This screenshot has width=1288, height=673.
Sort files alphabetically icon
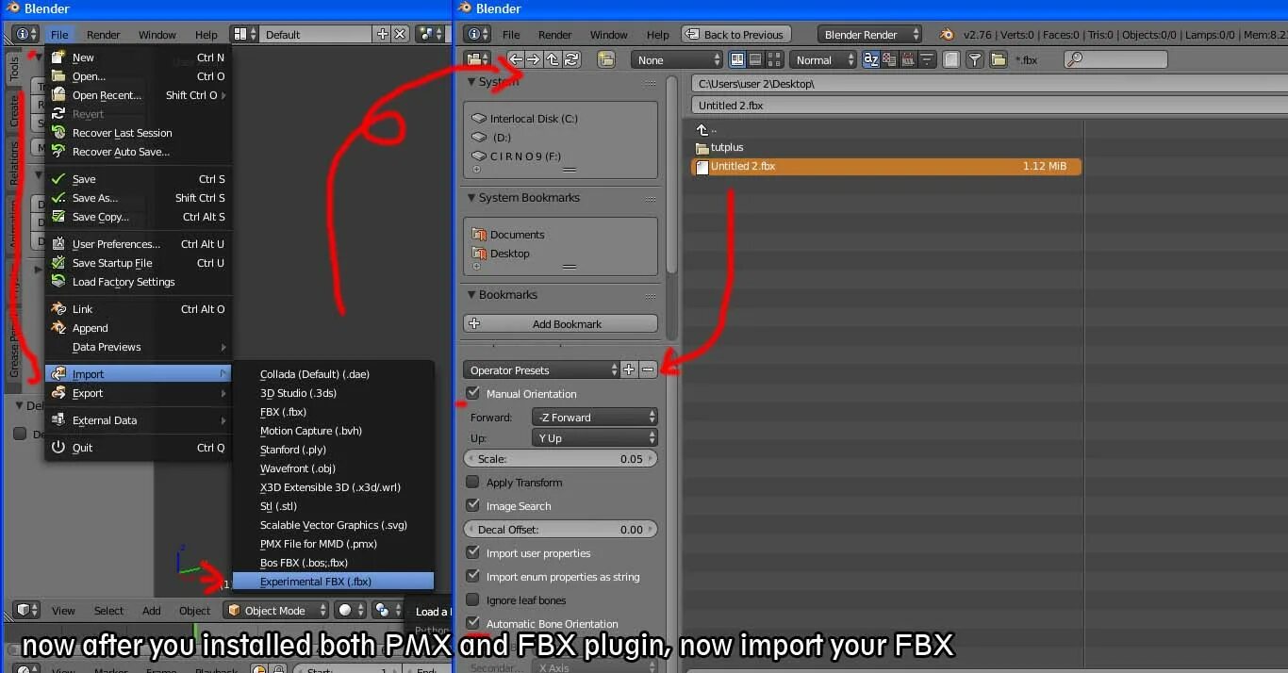(871, 59)
